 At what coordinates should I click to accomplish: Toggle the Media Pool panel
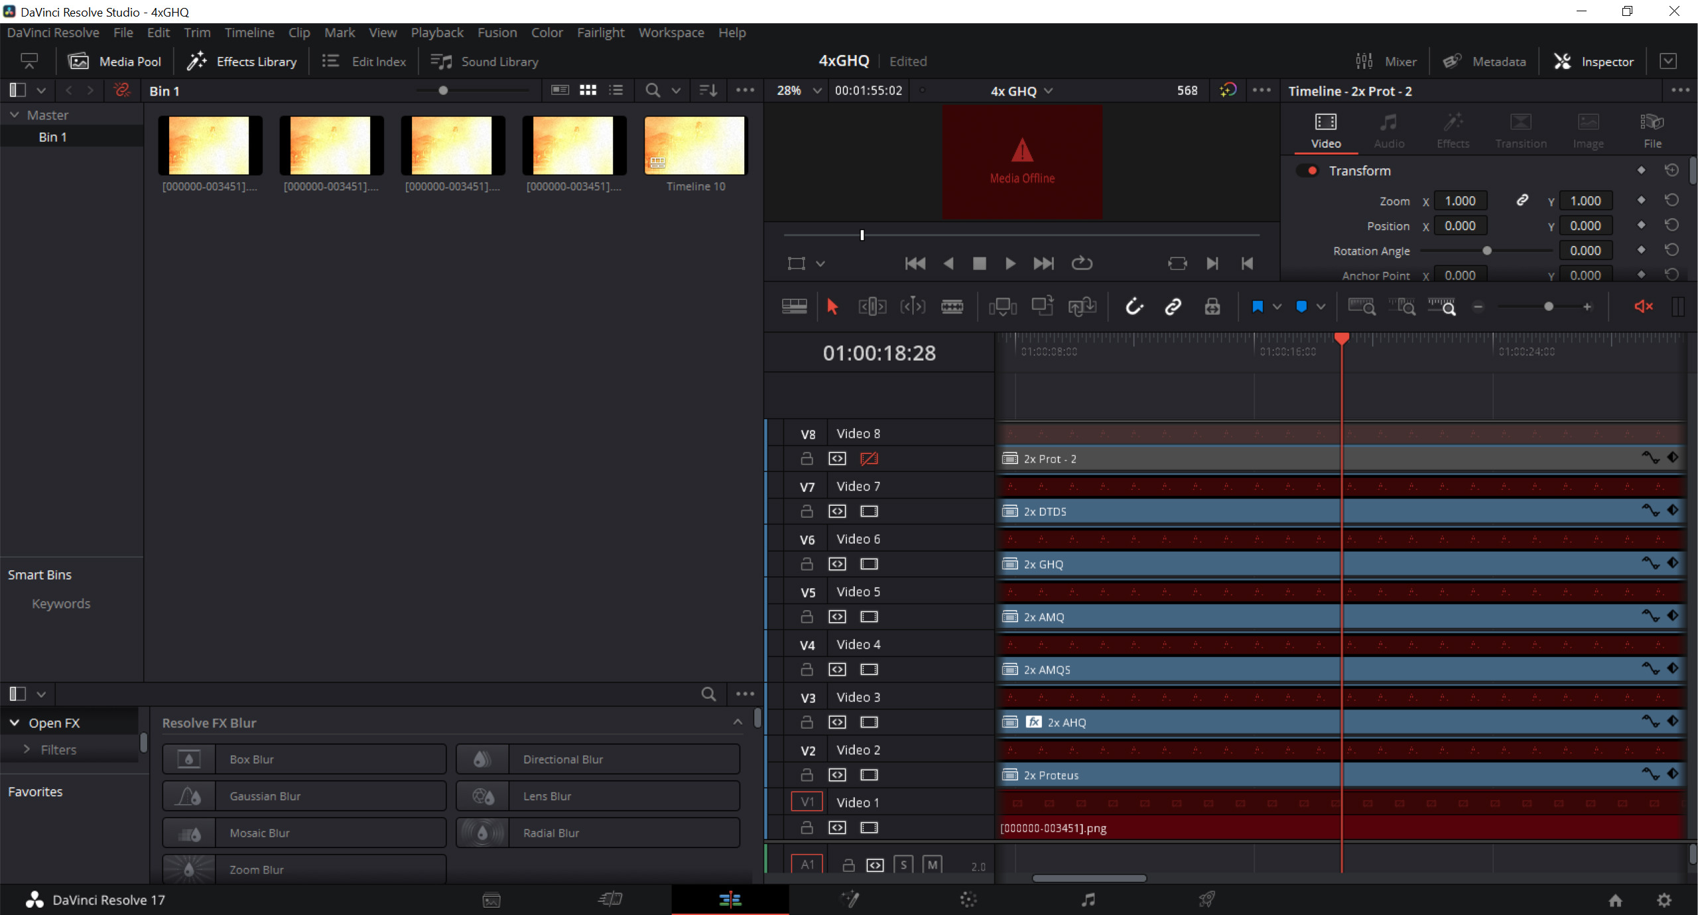click(x=115, y=62)
